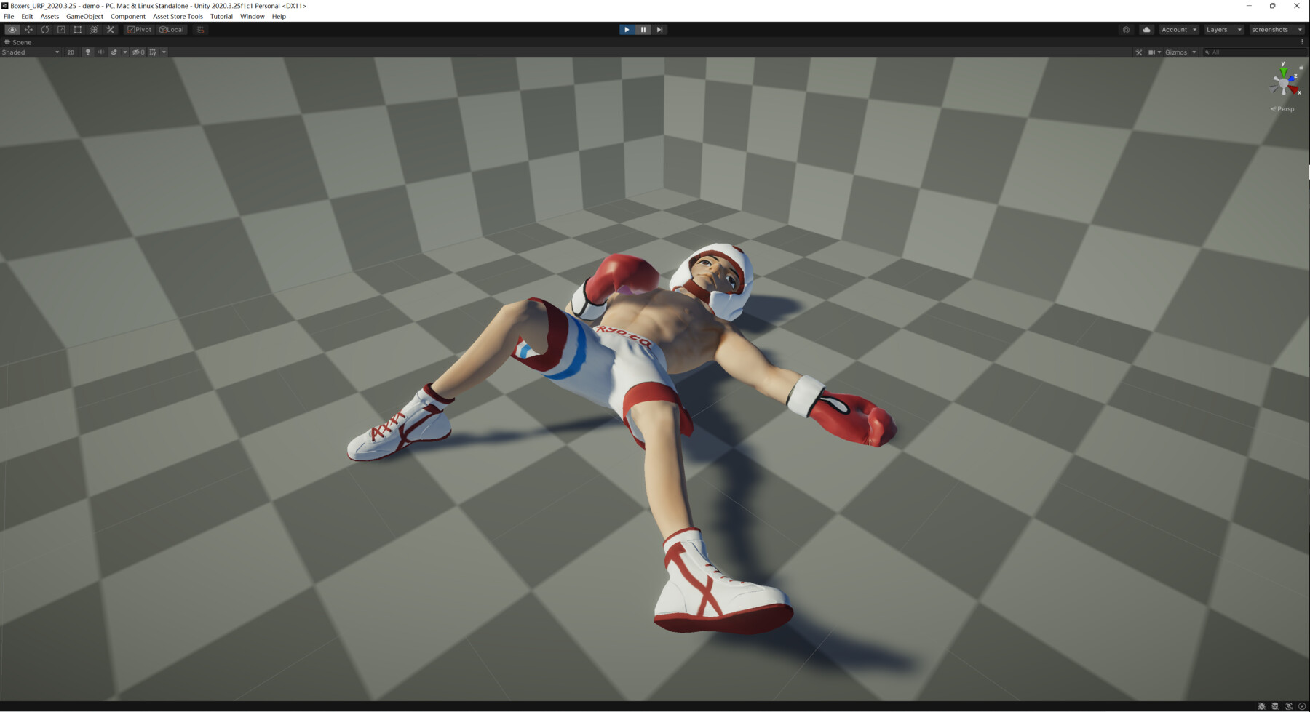Image resolution: width=1310 pixels, height=712 pixels.
Task: Open Unity Cloud services via cloud icon
Action: coord(1146,29)
